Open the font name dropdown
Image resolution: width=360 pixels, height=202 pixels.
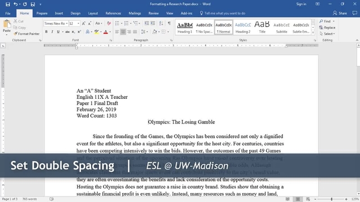67,24
